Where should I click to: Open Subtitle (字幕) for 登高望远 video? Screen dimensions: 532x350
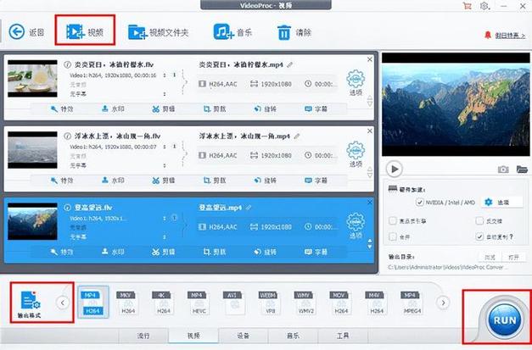point(316,252)
